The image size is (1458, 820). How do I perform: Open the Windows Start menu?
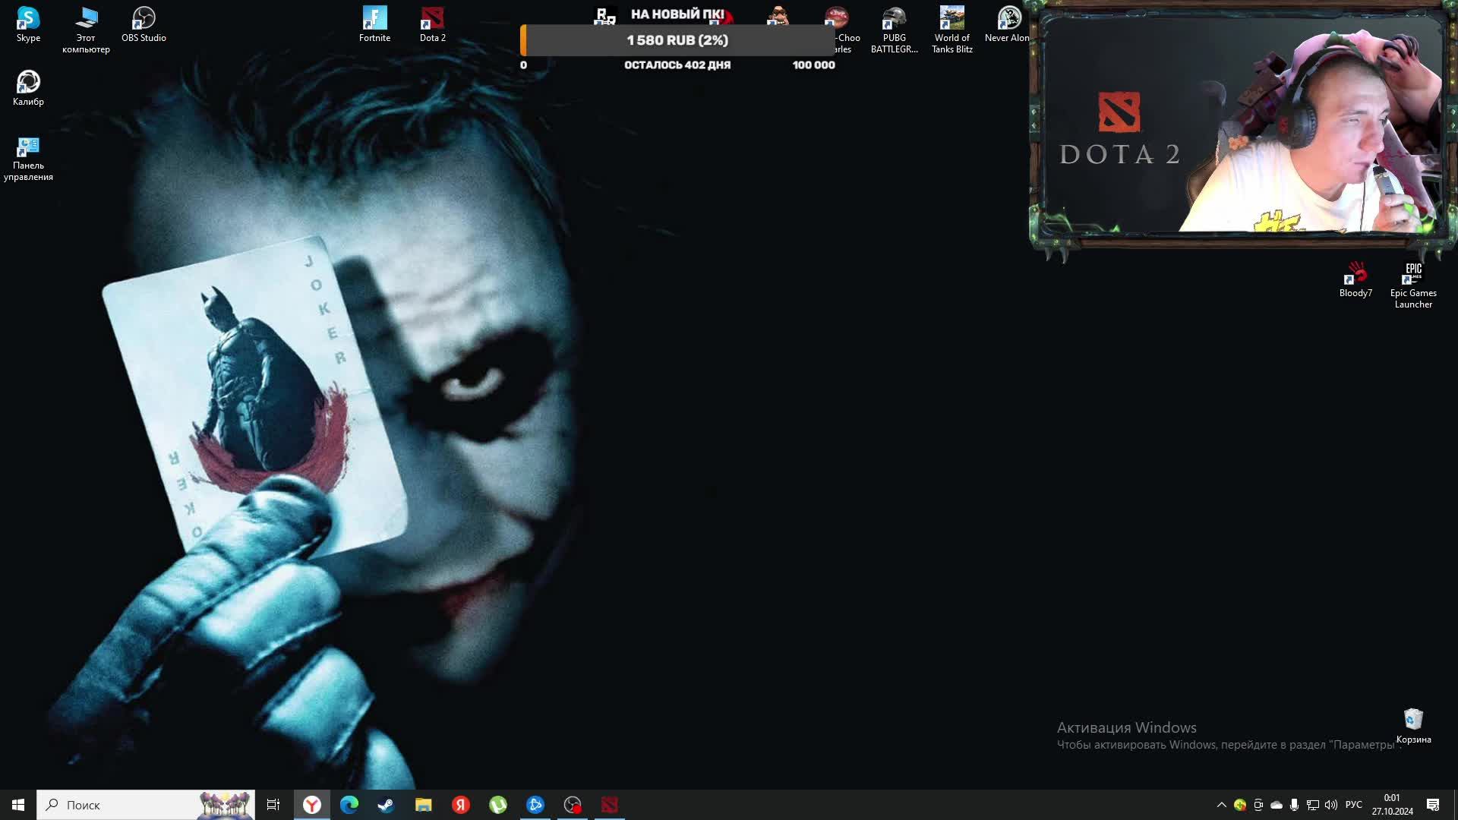(18, 805)
